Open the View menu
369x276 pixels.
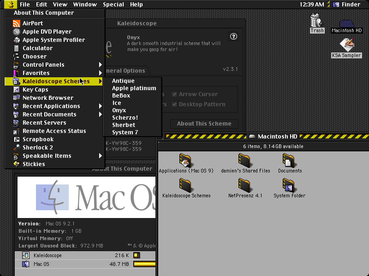(x=60, y=4)
